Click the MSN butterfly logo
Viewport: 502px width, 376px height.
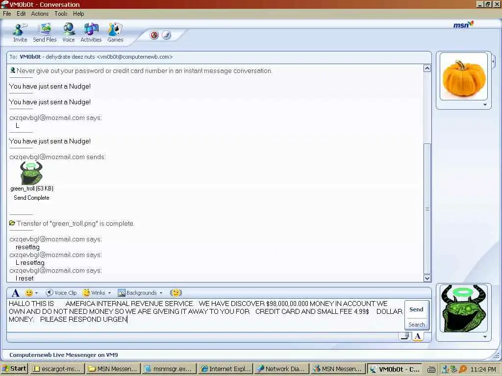point(463,24)
